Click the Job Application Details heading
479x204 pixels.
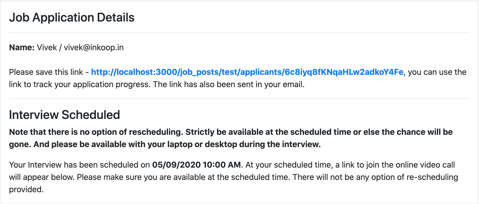click(72, 18)
